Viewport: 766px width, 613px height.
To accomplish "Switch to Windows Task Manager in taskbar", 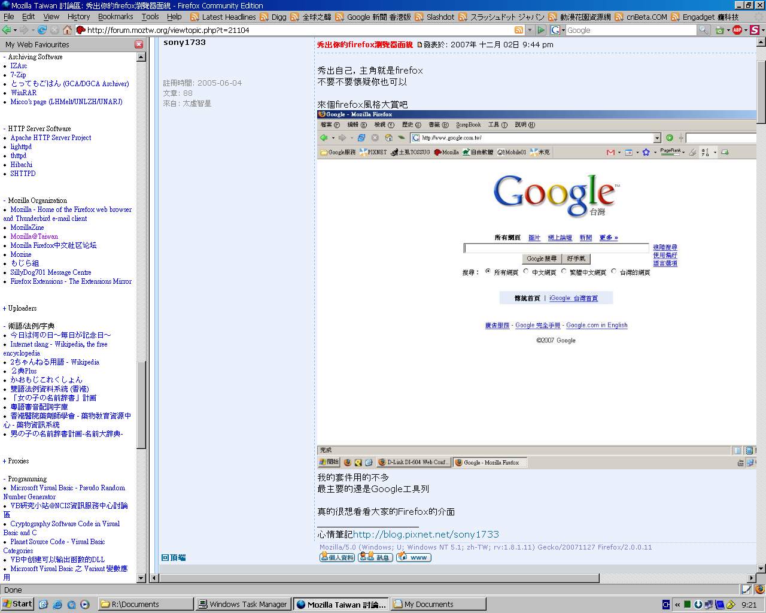I will (x=244, y=604).
